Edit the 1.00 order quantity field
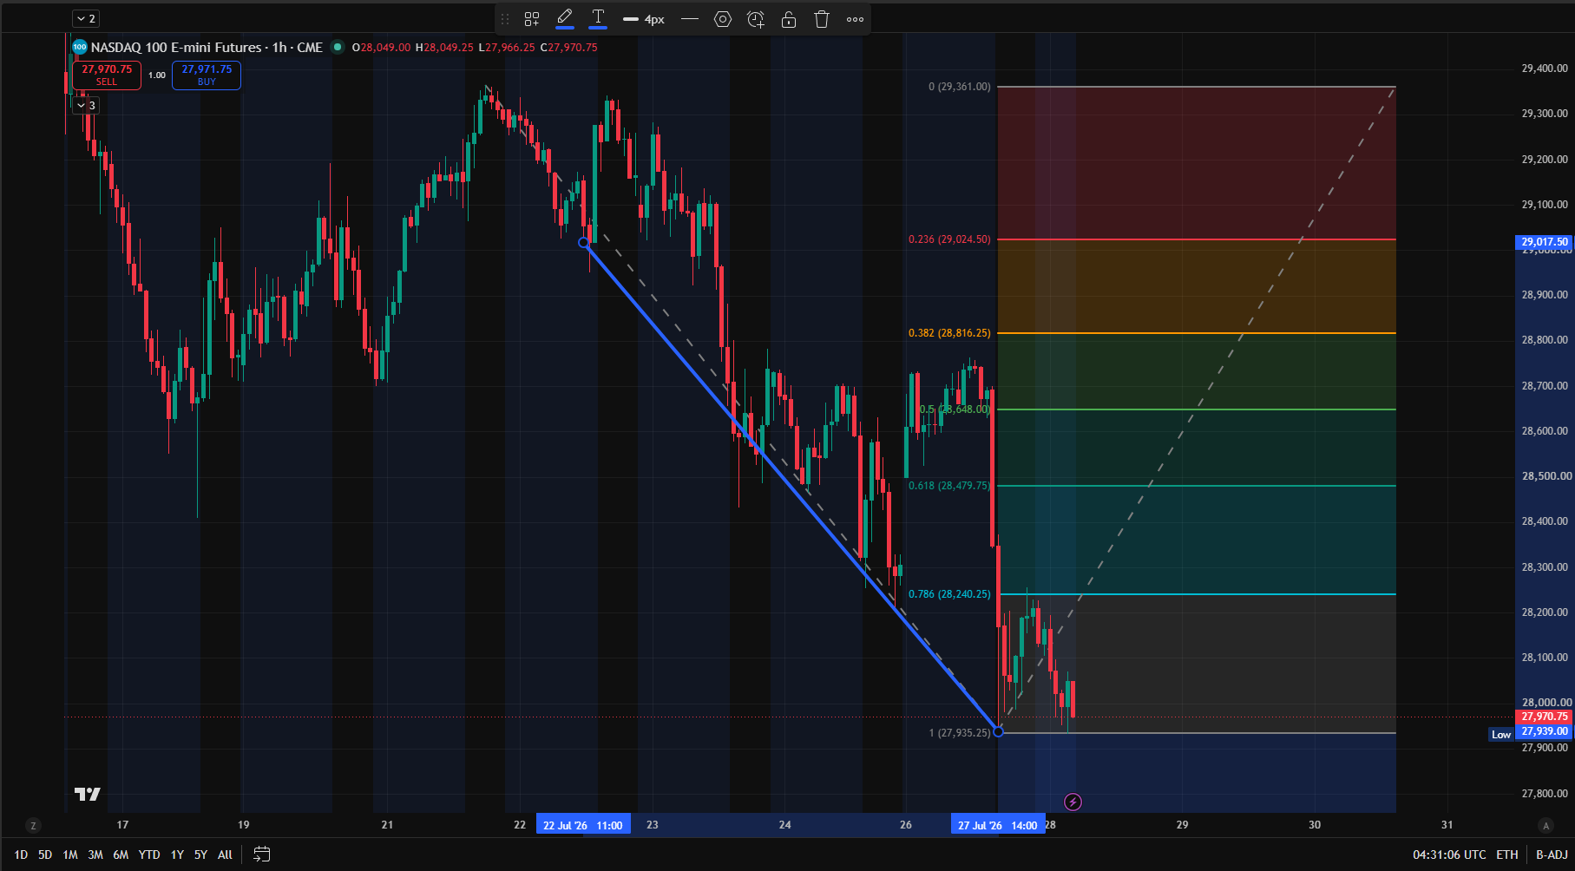Image resolution: width=1575 pixels, height=871 pixels. pyautogui.click(x=157, y=75)
